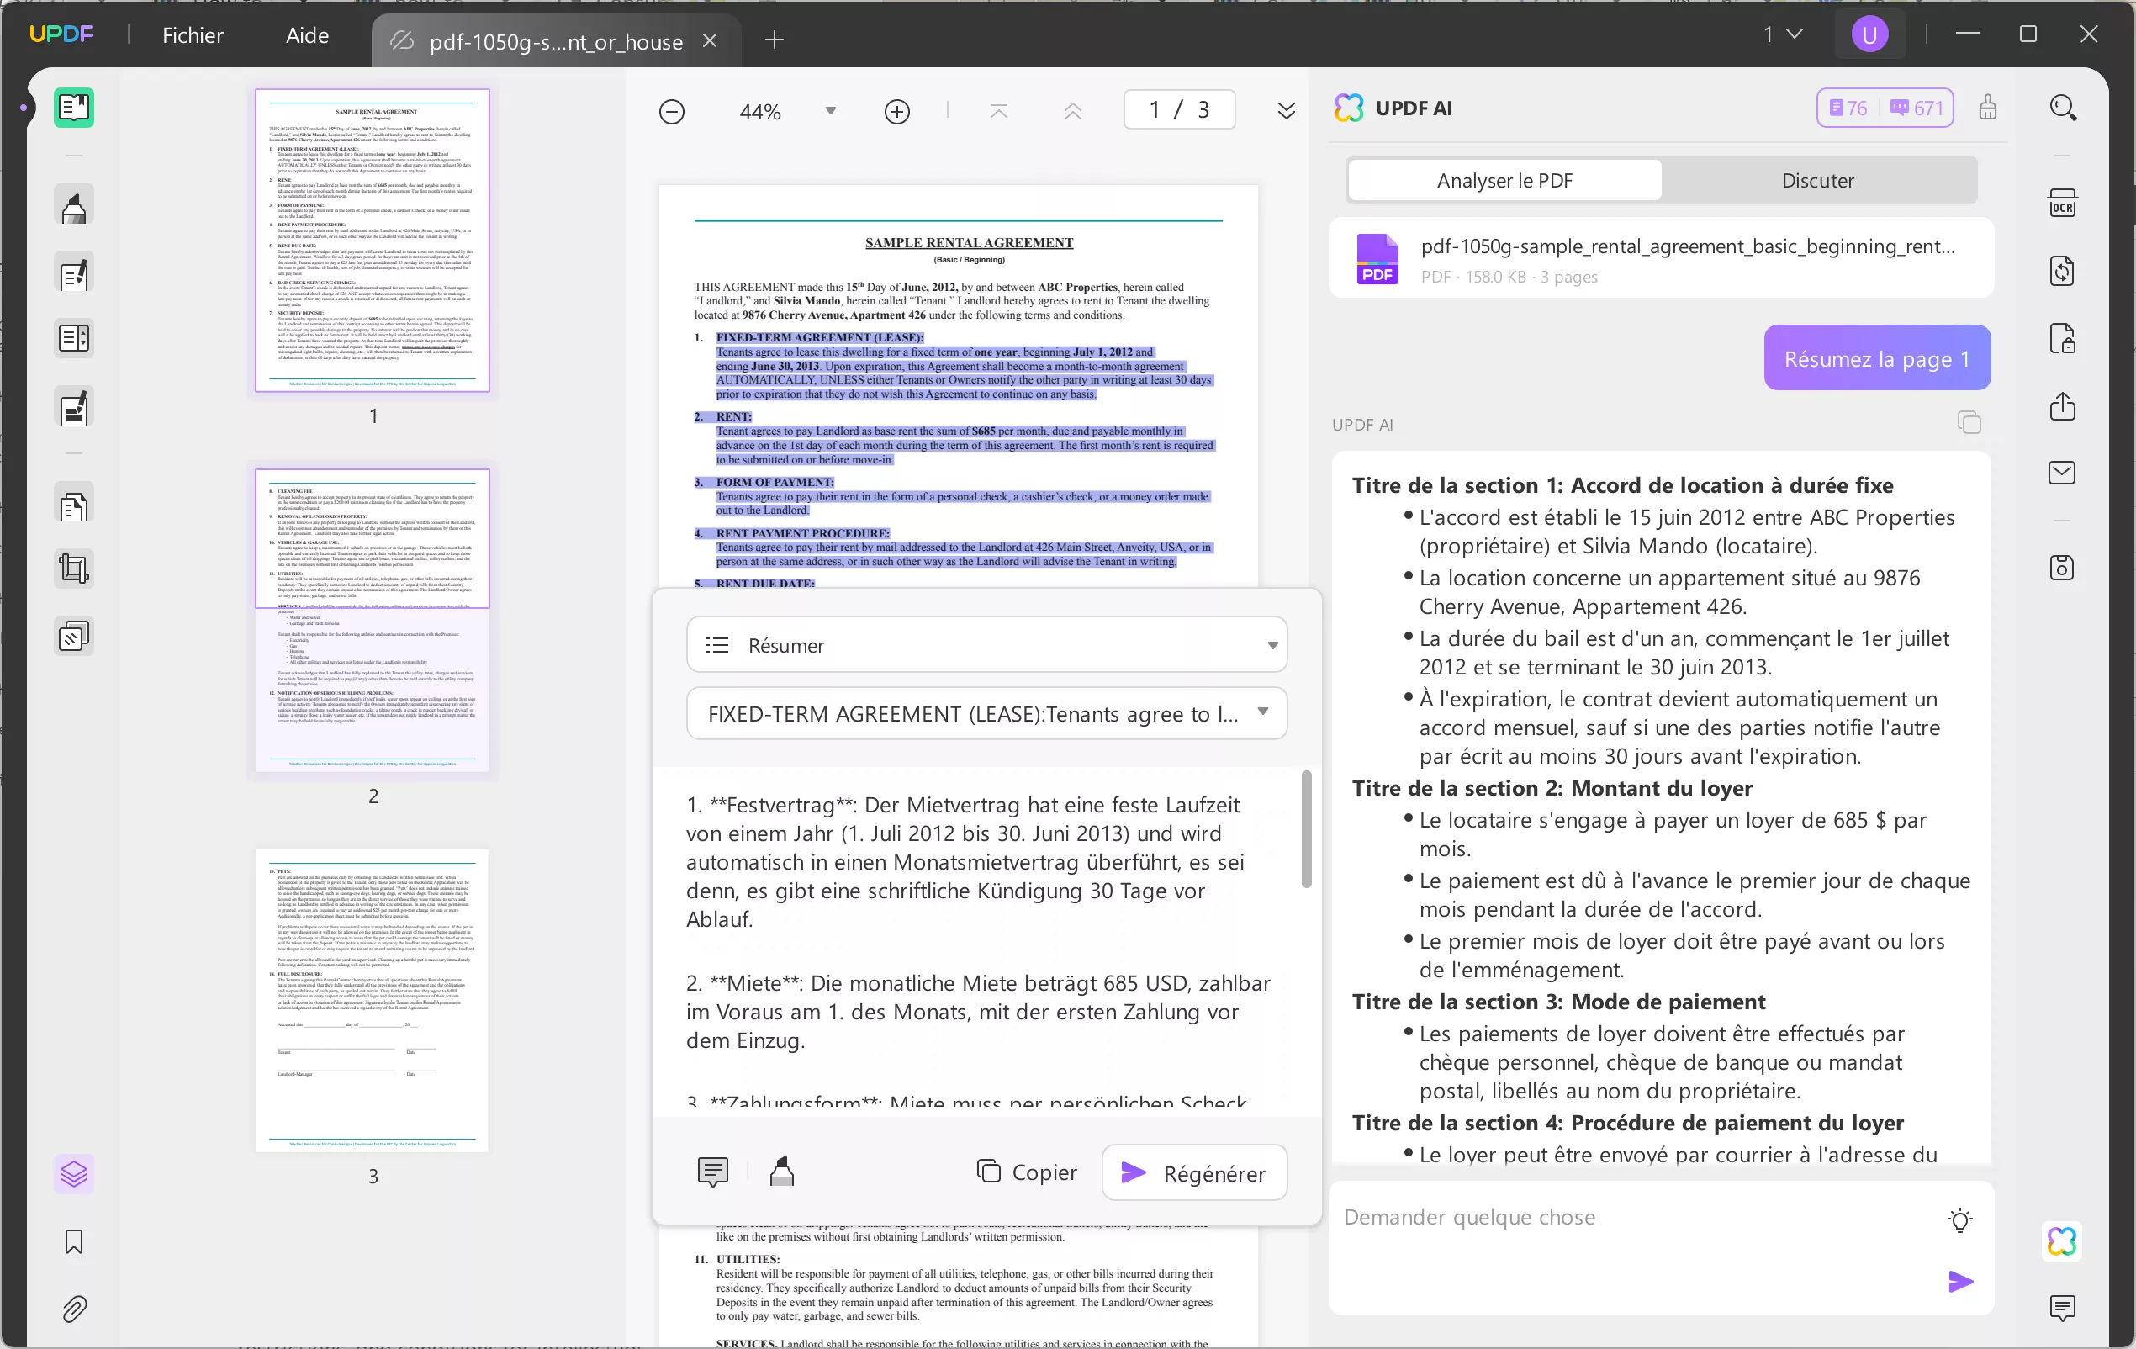Select the page crop tool

(72, 568)
